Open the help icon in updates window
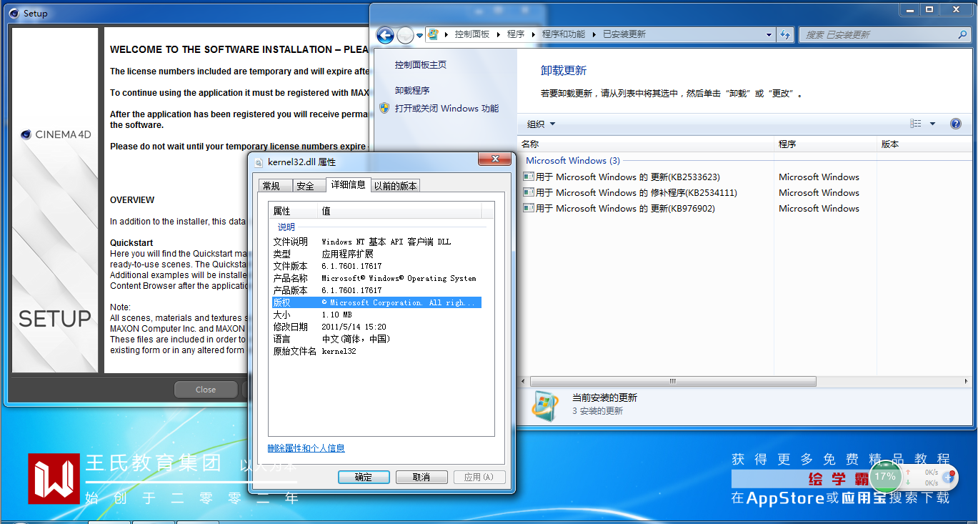The width and height of the screenshot is (978, 524). click(x=956, y=124)
